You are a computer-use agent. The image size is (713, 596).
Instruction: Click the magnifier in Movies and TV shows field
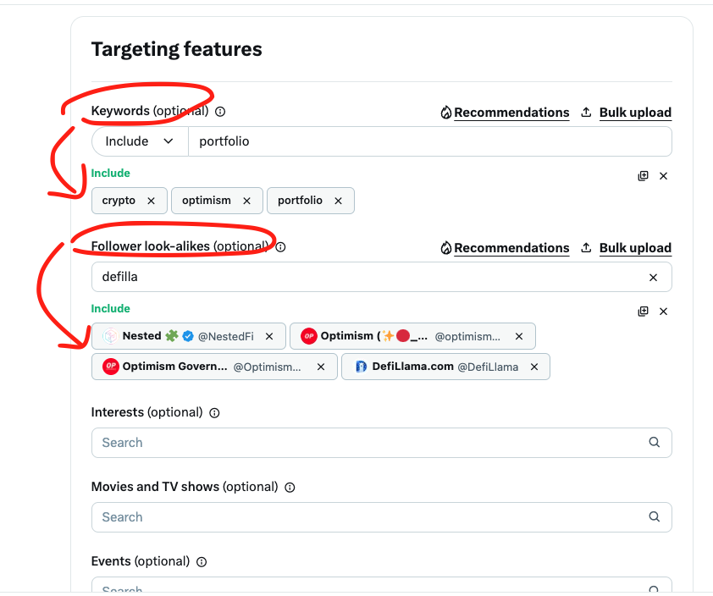(x=654, y=516)
